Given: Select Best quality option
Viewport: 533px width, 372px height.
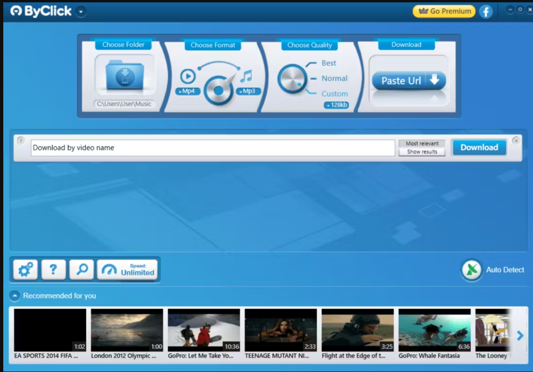Looking at the screenshot, I should click(329, 63).
